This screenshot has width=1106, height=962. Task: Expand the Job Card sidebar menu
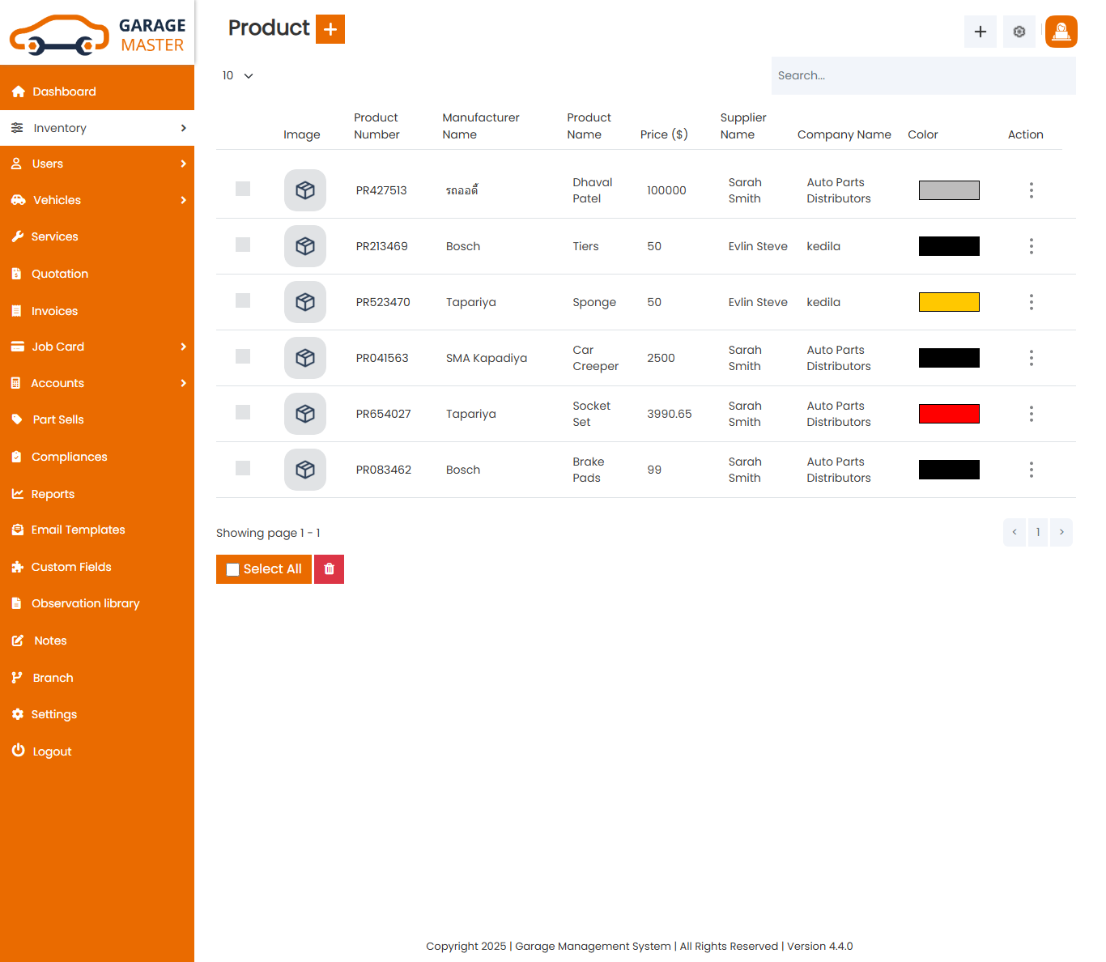pyautogui.click(x=57, y=347)
